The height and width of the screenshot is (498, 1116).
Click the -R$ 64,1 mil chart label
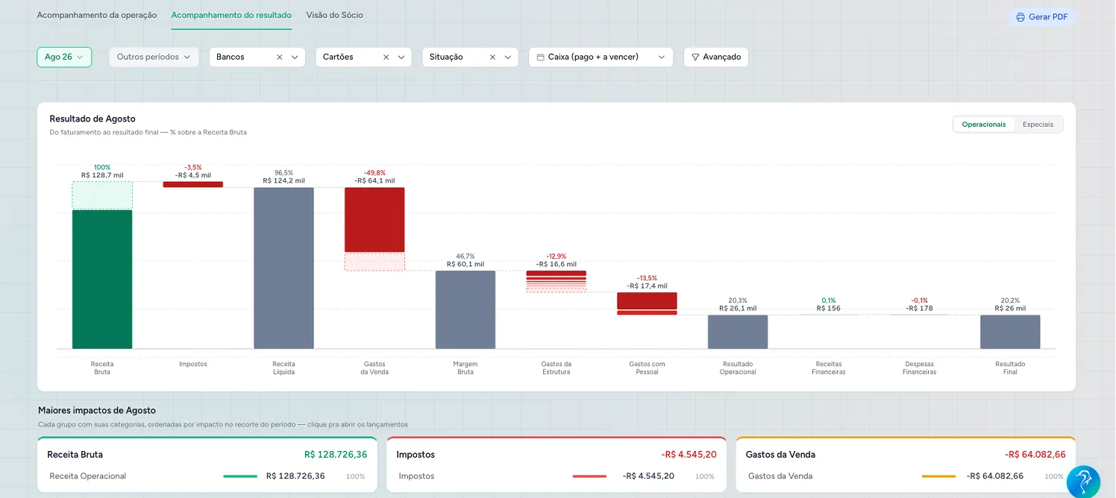click(x=374, y=180)
